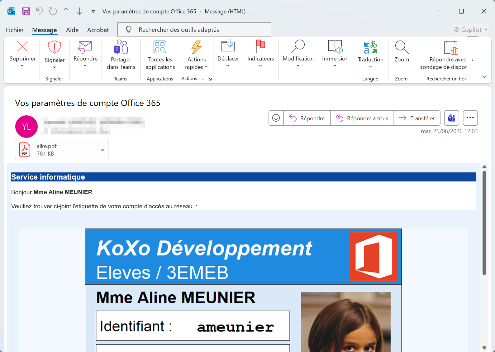Redo the last action
Image resolution: width=495 pixels, height=352 pixels.
pyautogui.click(x=53, y=12)
